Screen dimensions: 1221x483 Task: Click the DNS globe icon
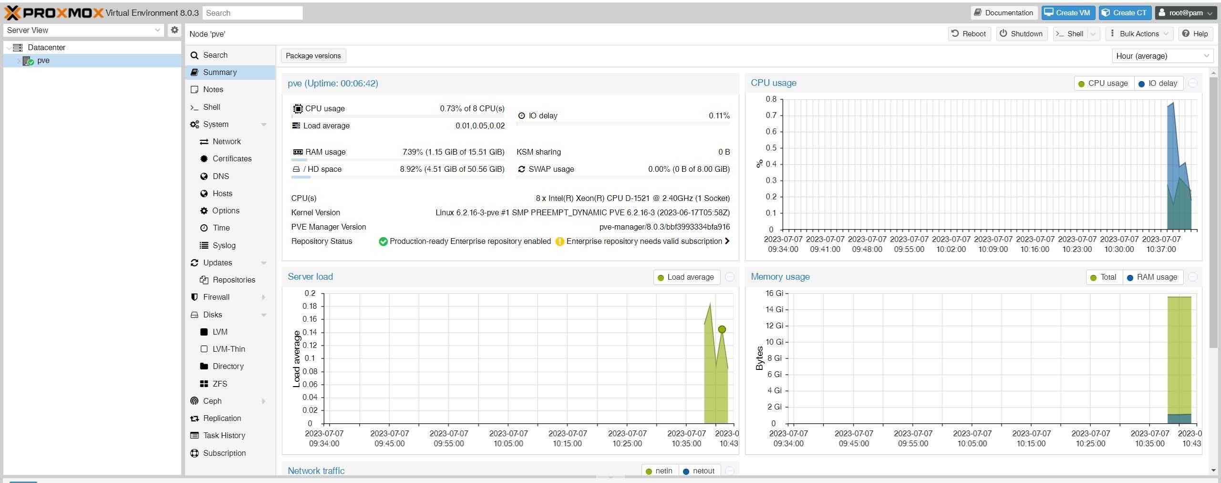point(204,177)
